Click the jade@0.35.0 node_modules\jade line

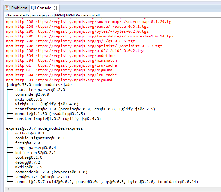coord(39,85)
